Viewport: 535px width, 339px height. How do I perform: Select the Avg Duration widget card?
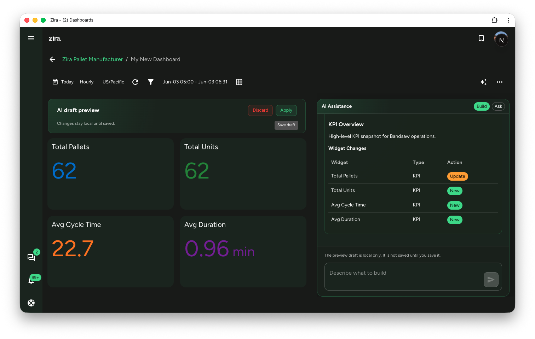(243, 252)
